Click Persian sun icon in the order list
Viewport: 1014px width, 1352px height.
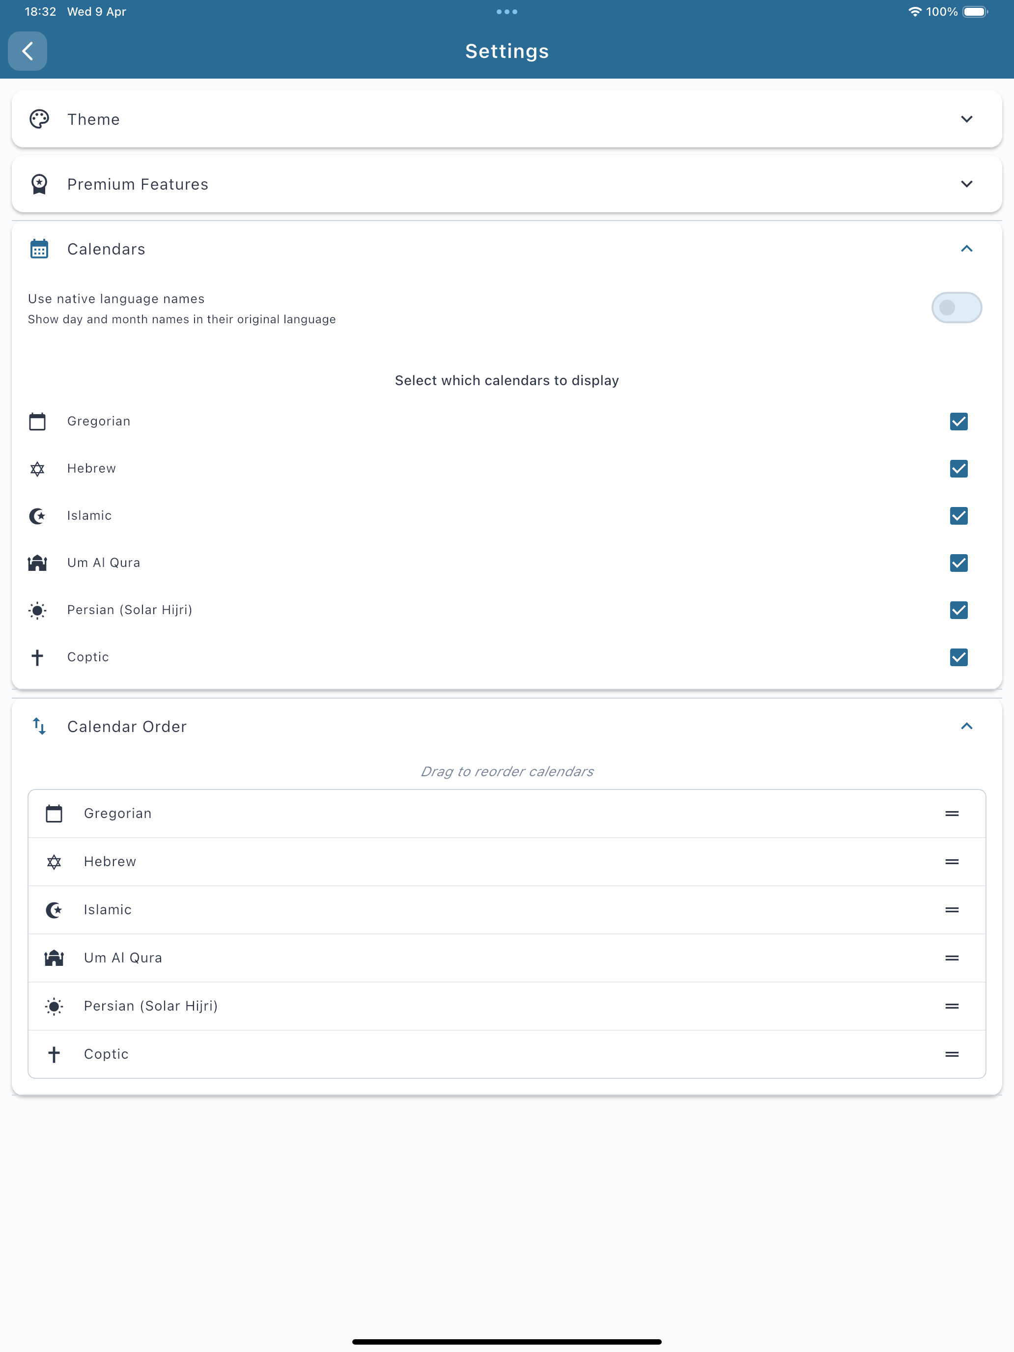[x=54, y=1006]
